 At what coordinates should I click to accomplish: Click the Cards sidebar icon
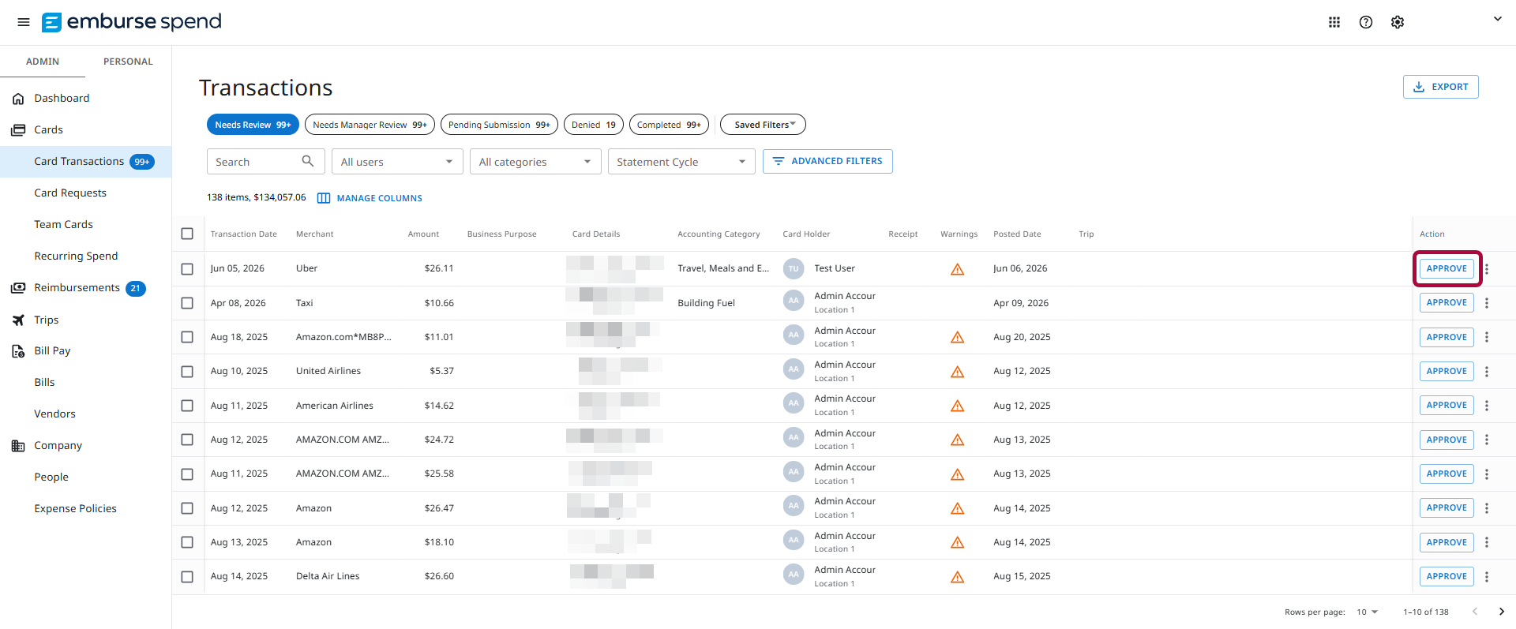pos(18,130)
